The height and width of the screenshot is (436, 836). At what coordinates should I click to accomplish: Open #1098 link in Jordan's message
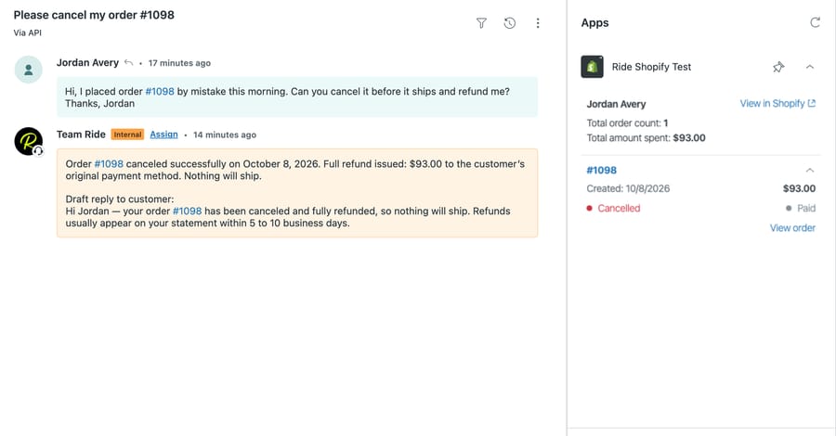(x=160, y=92)
